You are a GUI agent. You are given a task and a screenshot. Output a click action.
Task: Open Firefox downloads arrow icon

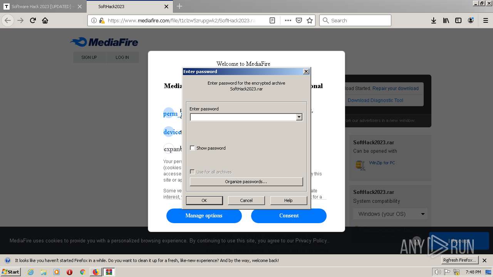[434, 20]
